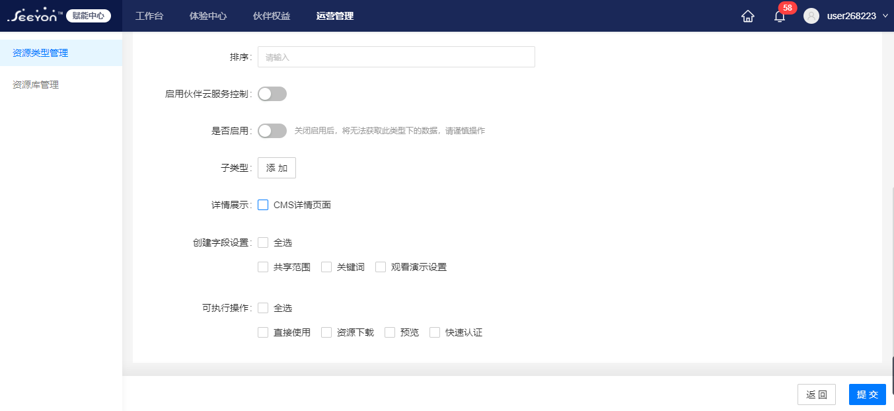Toggle the 是否启用 switch
This screenshot has height=411, width=894.
pos(272,131)
